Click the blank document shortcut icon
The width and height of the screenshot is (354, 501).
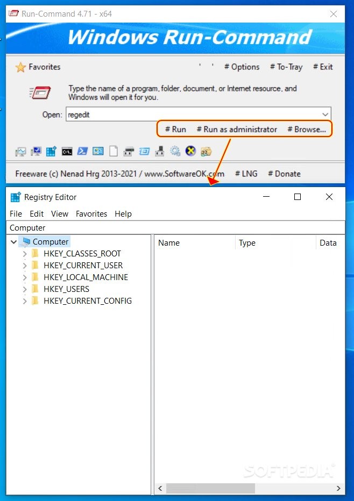point(114,151)
